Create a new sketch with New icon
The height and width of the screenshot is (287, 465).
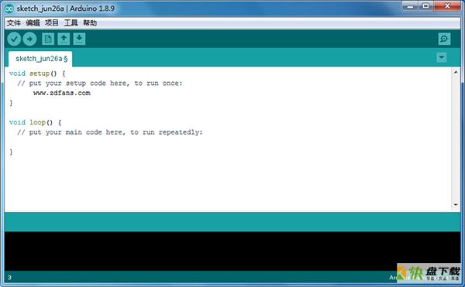[x=48, y=39]
